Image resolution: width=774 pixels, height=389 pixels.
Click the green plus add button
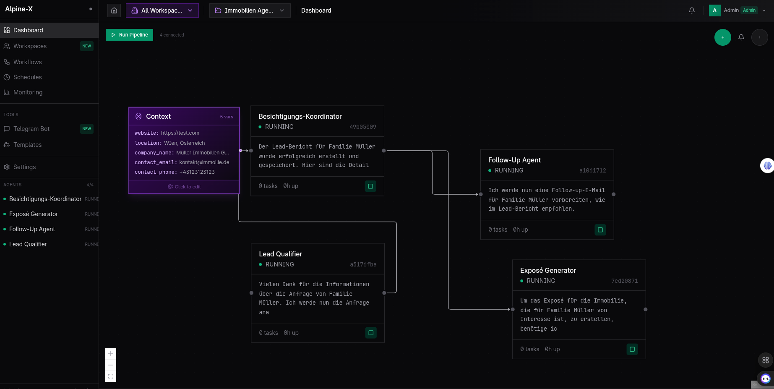point(722,37)
